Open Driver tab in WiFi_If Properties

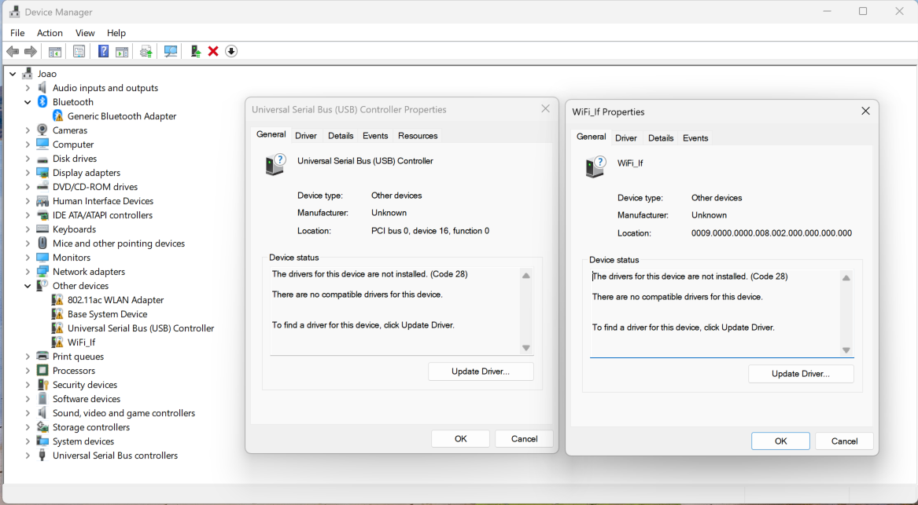(x=626, y=138)
